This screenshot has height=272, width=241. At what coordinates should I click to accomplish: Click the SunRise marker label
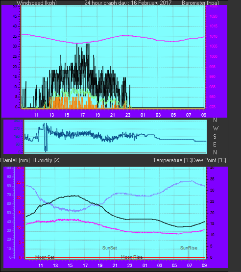point(189,248)
